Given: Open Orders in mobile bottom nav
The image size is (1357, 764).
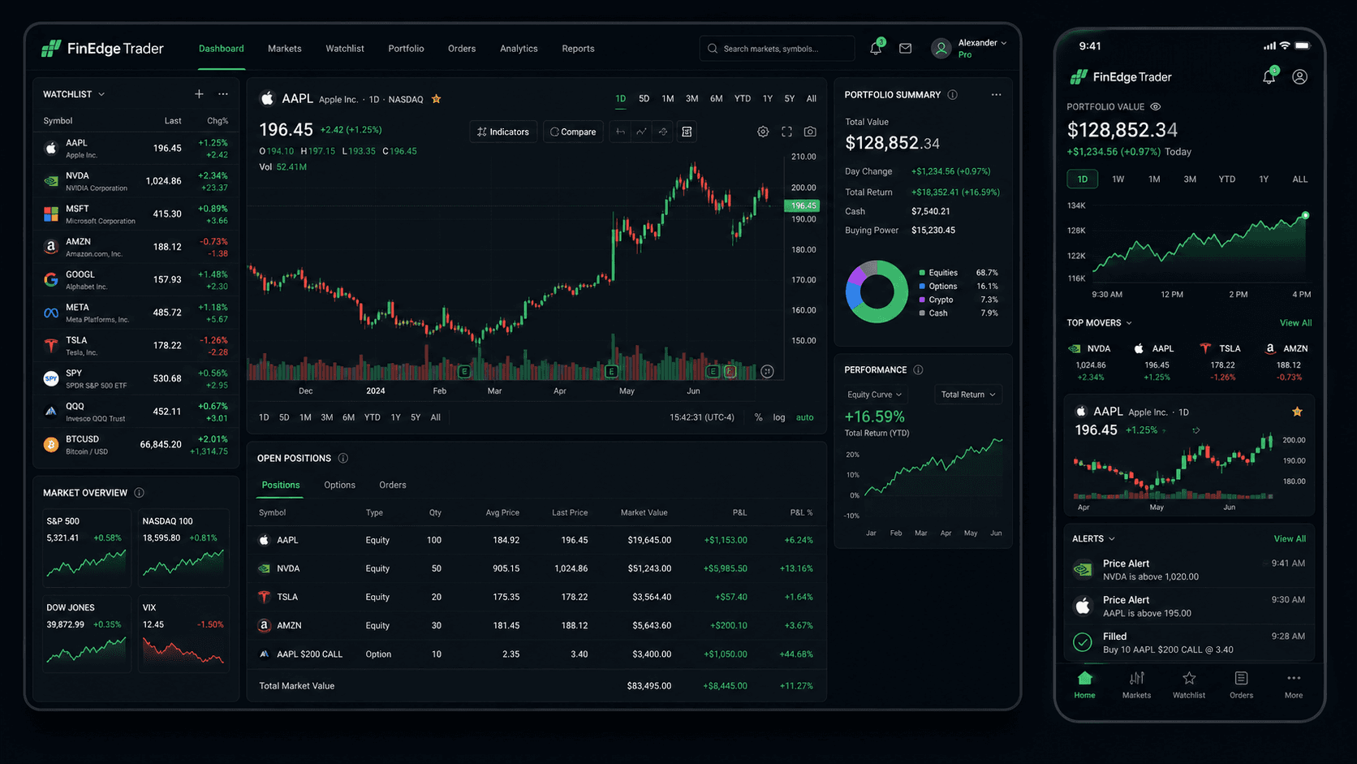Looking at the screenshot, I should coord(1241,685).
